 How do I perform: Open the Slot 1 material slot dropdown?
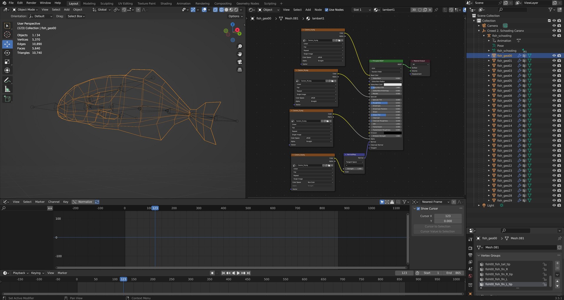tap(362, 10)
